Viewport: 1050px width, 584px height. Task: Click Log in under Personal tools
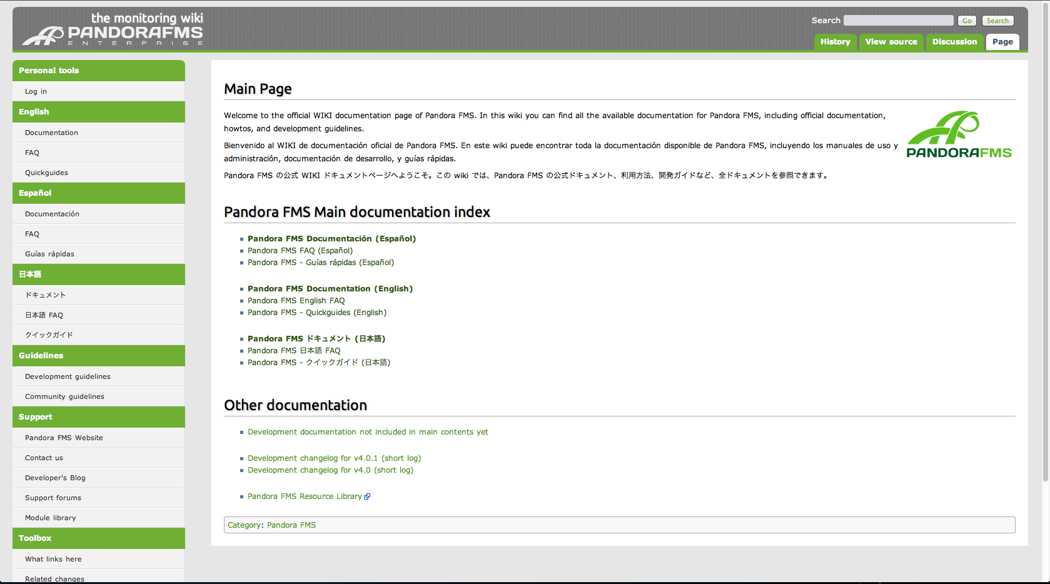coord(36,91)
